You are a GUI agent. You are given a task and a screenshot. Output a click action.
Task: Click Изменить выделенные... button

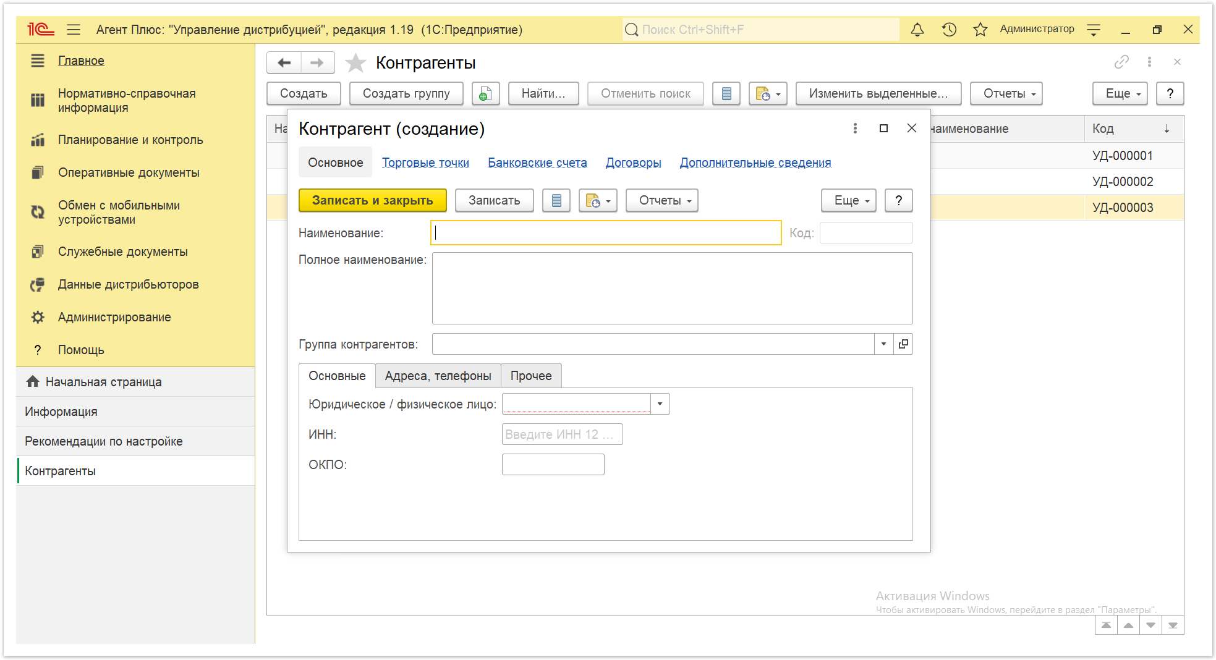point(878,93)
